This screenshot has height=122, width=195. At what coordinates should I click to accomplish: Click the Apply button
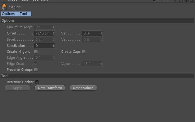(17, 88)
